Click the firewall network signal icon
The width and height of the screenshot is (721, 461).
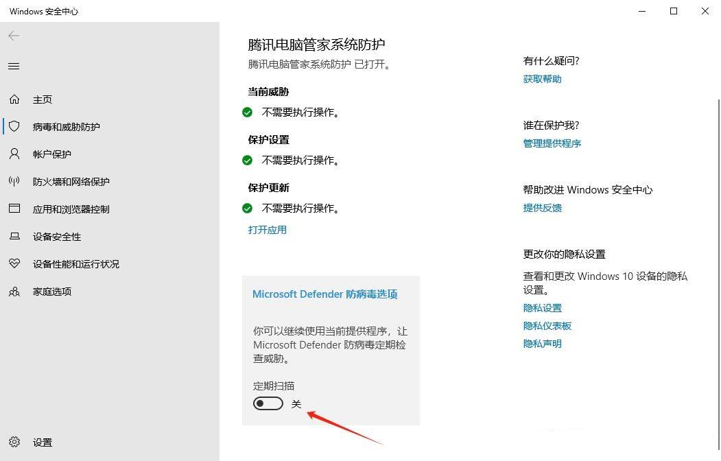[x=14, y=181]
